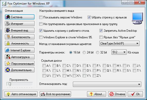This screenshot has height=100, width=147.
Task: Close the Fox Optimizer window
Action: click(x=140, y=2)
